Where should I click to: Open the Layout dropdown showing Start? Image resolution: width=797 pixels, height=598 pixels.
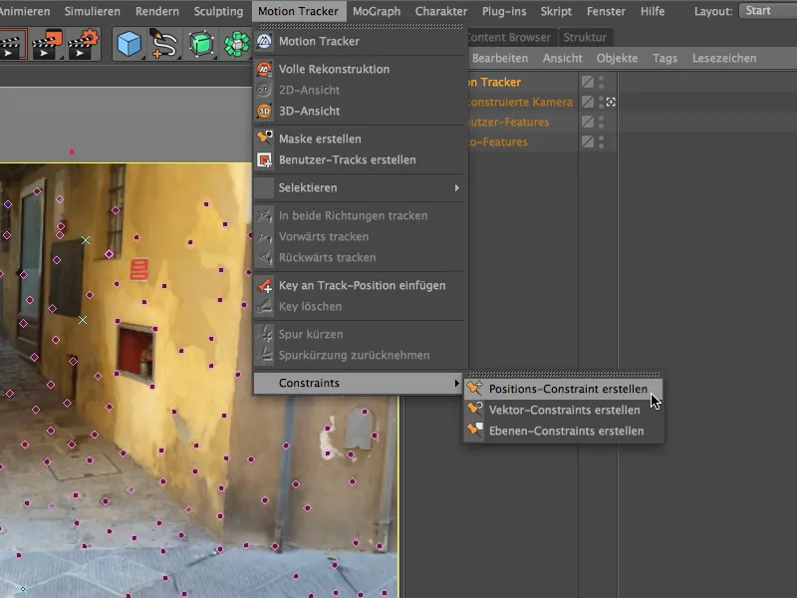tap(767, 11)
